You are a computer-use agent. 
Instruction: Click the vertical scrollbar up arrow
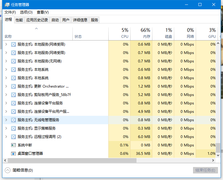click(218, 43)
